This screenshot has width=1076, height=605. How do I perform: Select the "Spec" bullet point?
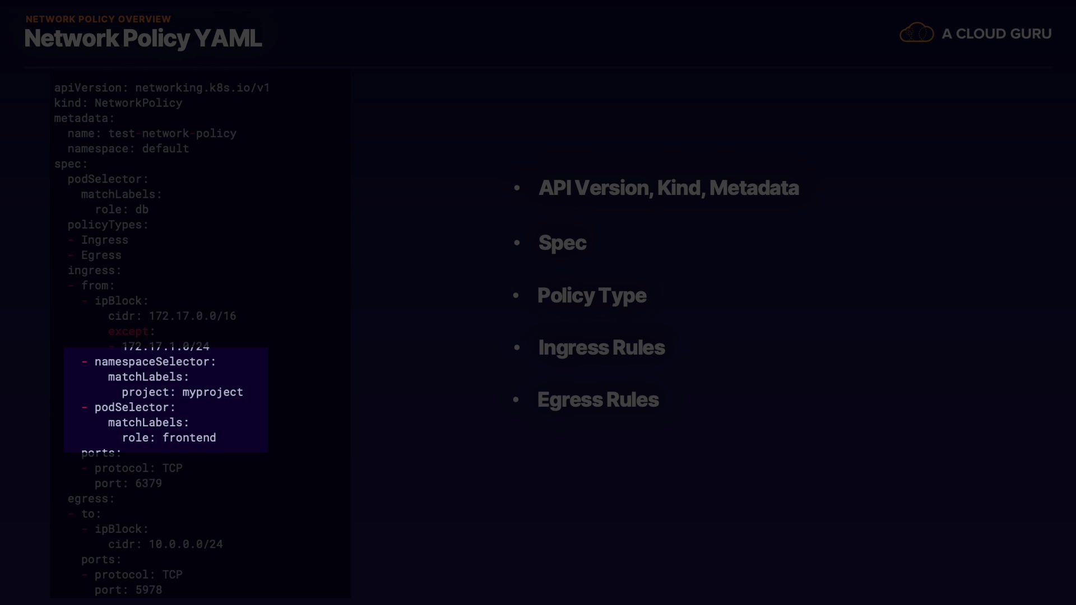pos(562,243)
